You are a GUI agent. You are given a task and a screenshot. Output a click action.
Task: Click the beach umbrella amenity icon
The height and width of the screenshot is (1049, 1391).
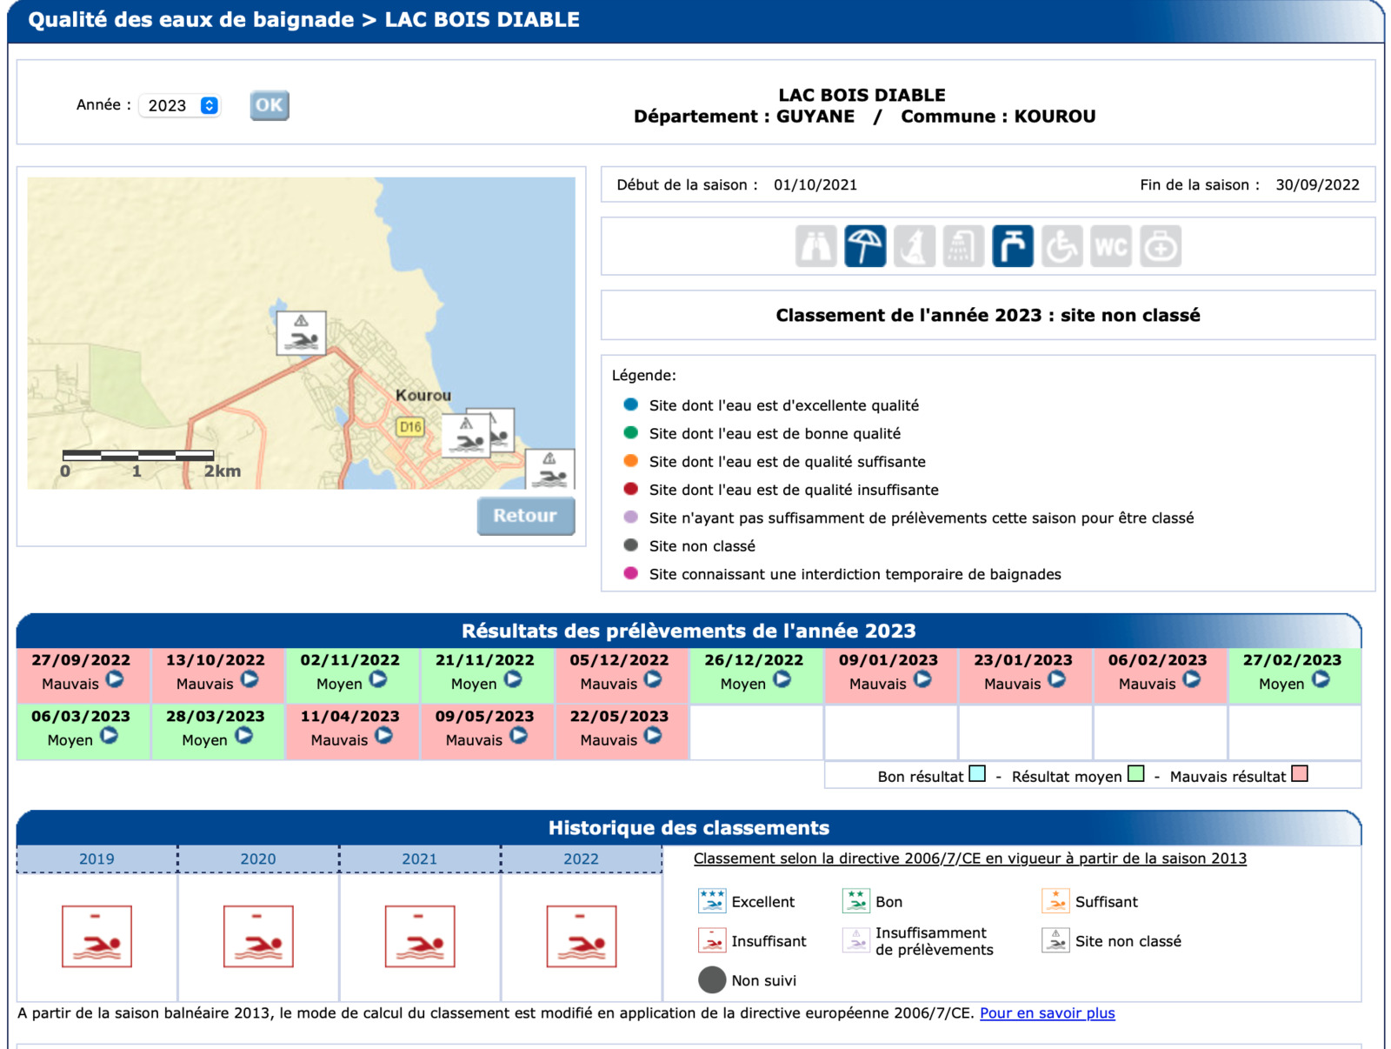[864, 246]
